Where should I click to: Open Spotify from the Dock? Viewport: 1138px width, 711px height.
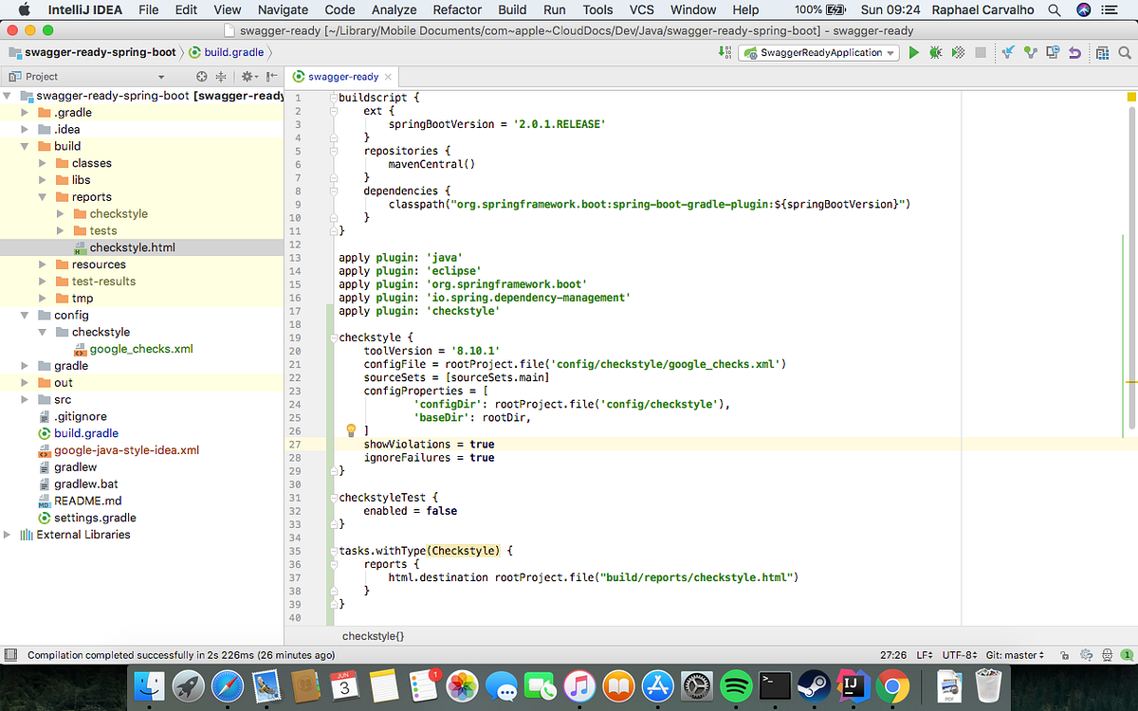pos(735,685)
